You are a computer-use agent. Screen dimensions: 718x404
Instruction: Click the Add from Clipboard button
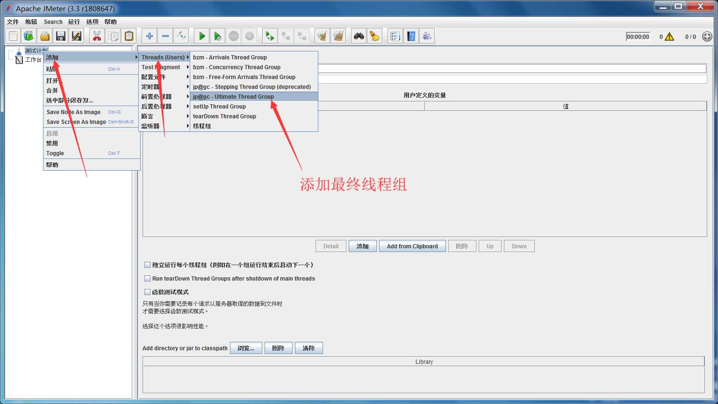tap(412, 246)
